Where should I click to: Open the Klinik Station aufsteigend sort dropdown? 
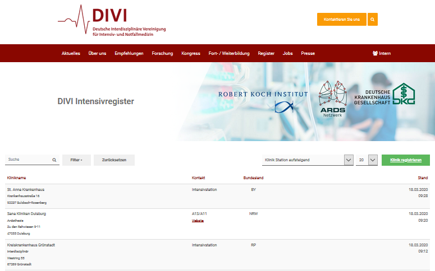point(308,160)
